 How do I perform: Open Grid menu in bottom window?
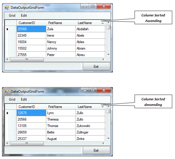click(x=12, y=99)
